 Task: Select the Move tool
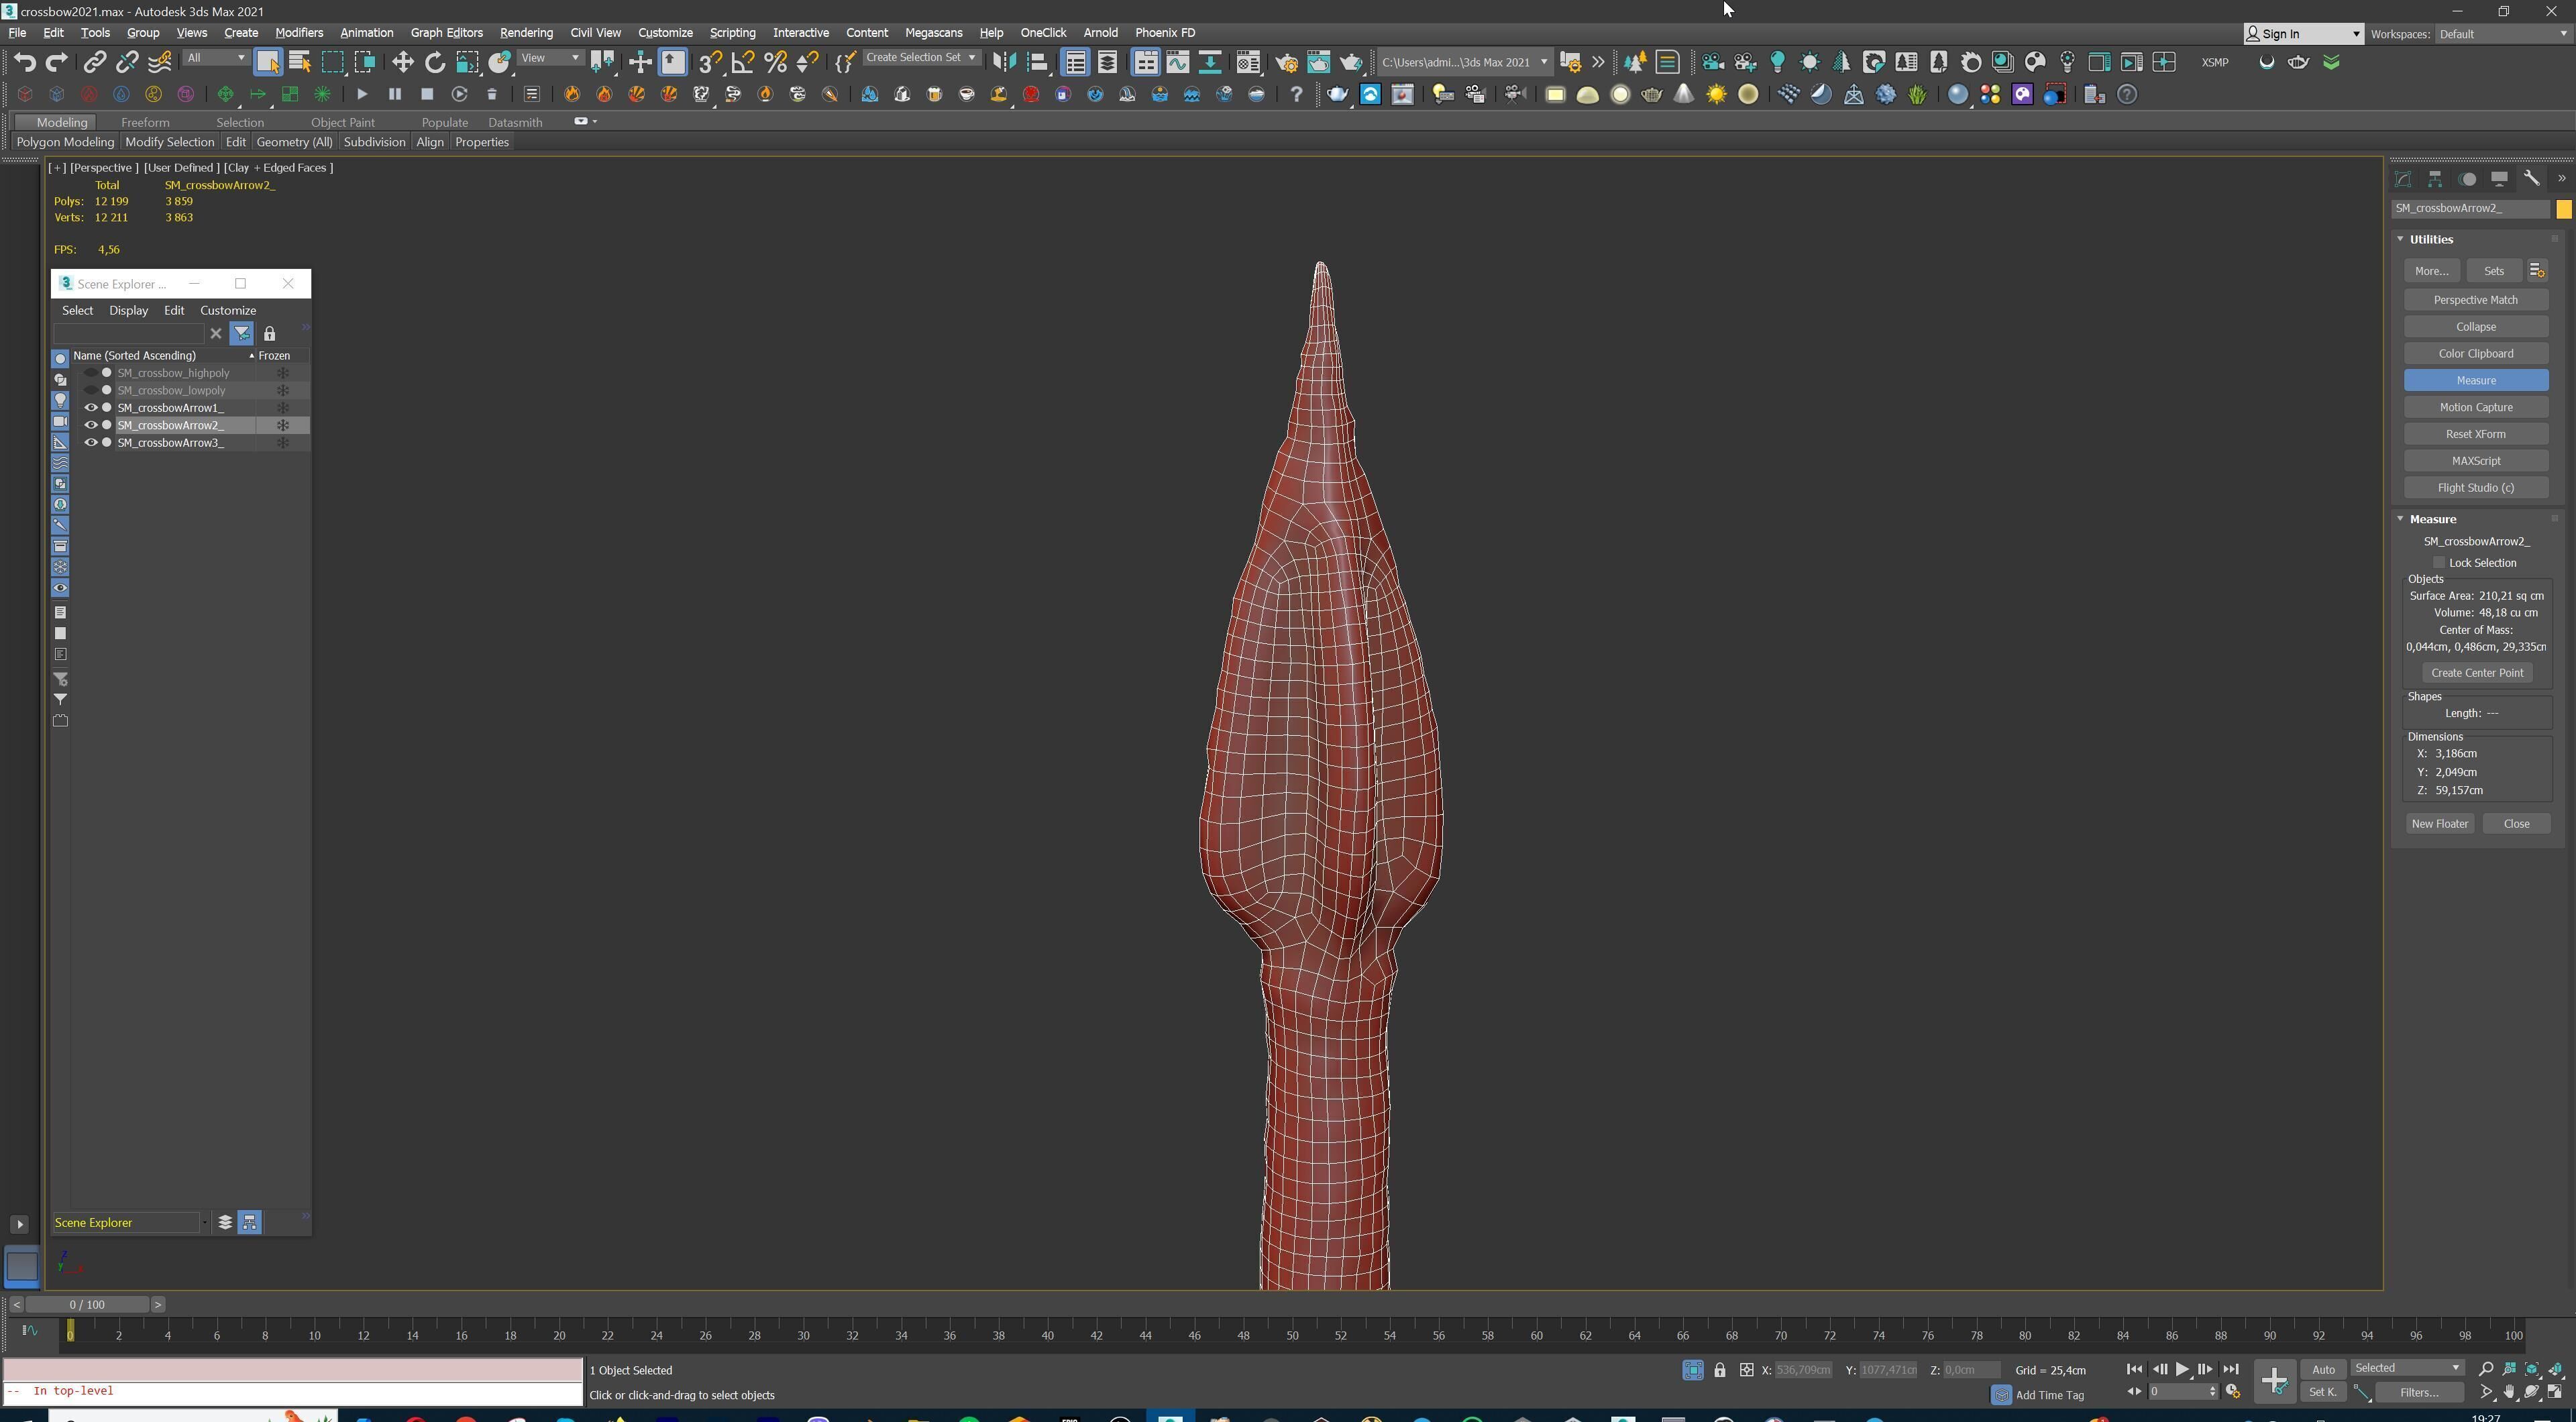tap(402, 62)
